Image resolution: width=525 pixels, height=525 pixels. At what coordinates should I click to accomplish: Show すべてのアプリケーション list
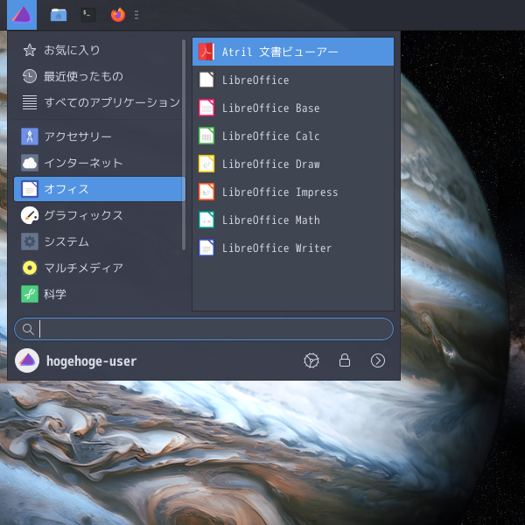coord(100,102)
